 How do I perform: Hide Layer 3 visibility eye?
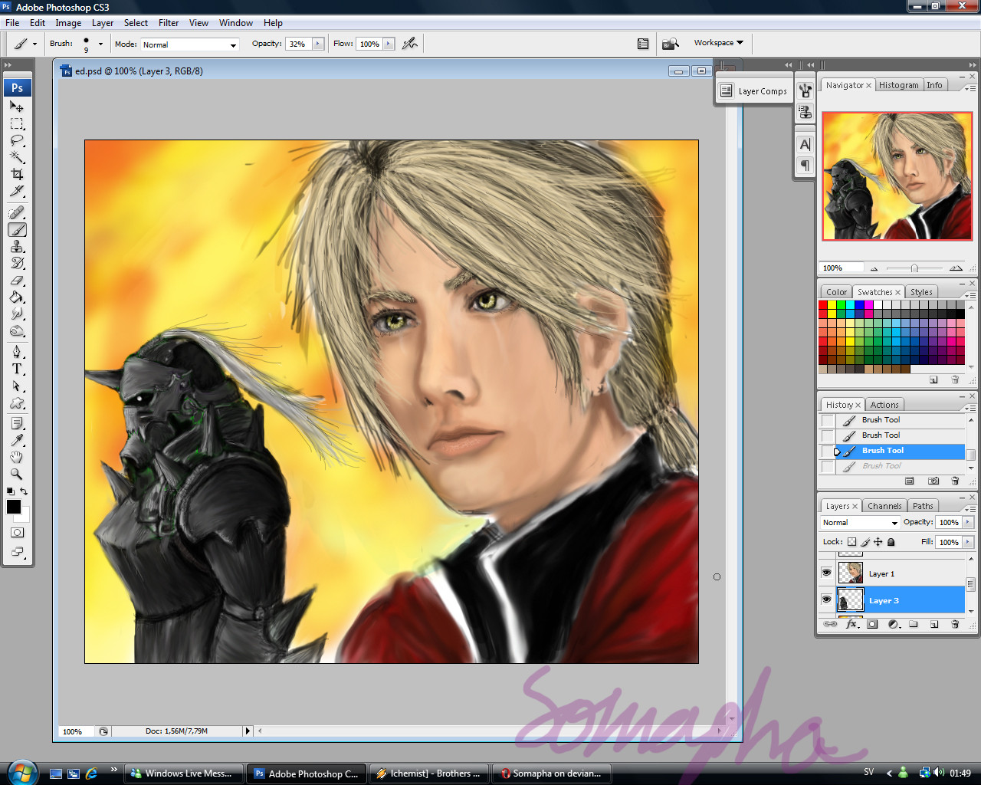[826, 599]
